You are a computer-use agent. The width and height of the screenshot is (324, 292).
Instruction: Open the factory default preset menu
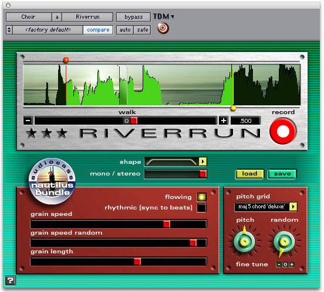pyautogui.click(x=48, y=30)
